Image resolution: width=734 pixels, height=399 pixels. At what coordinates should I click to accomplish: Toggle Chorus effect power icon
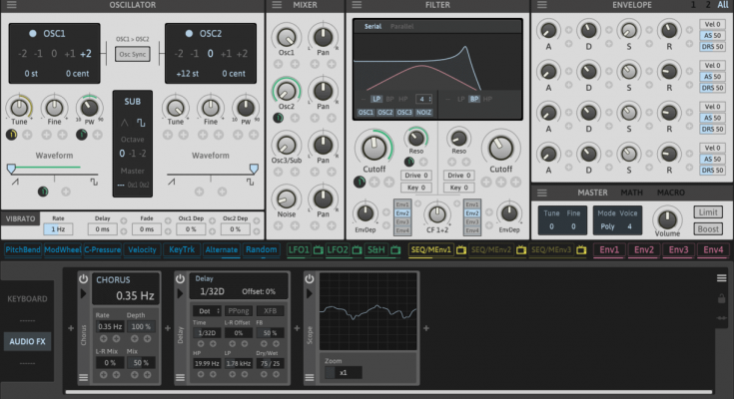83,278
